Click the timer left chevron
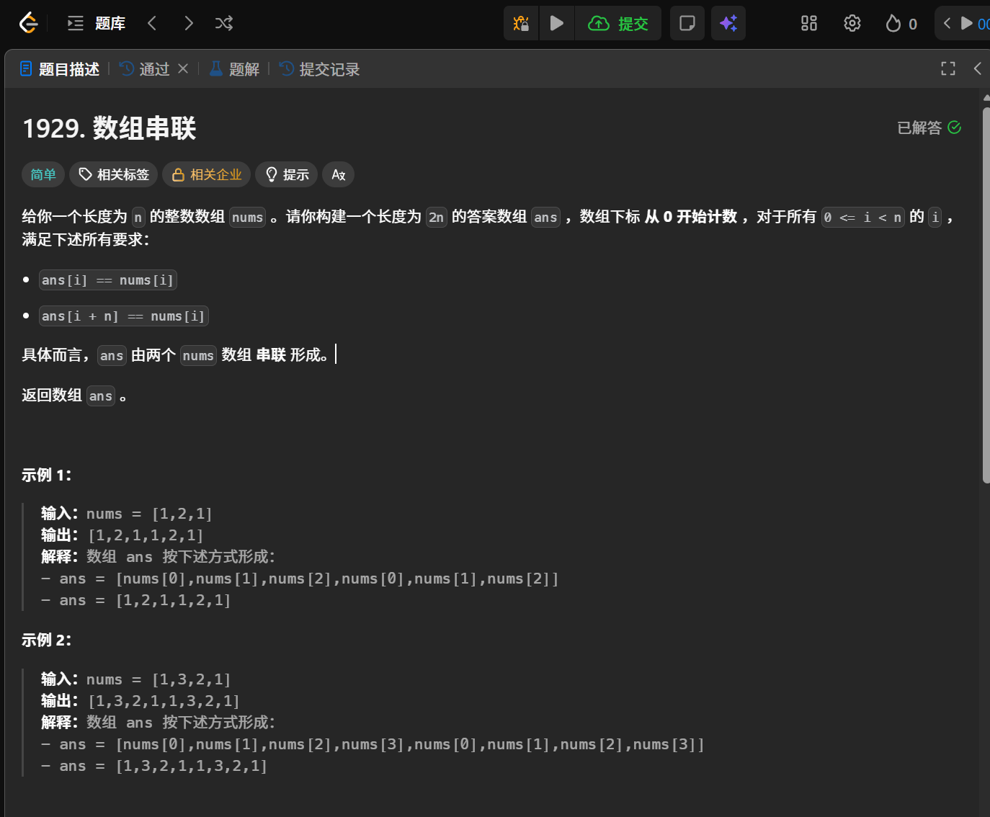Screen dimensions: 990x817 947,23
